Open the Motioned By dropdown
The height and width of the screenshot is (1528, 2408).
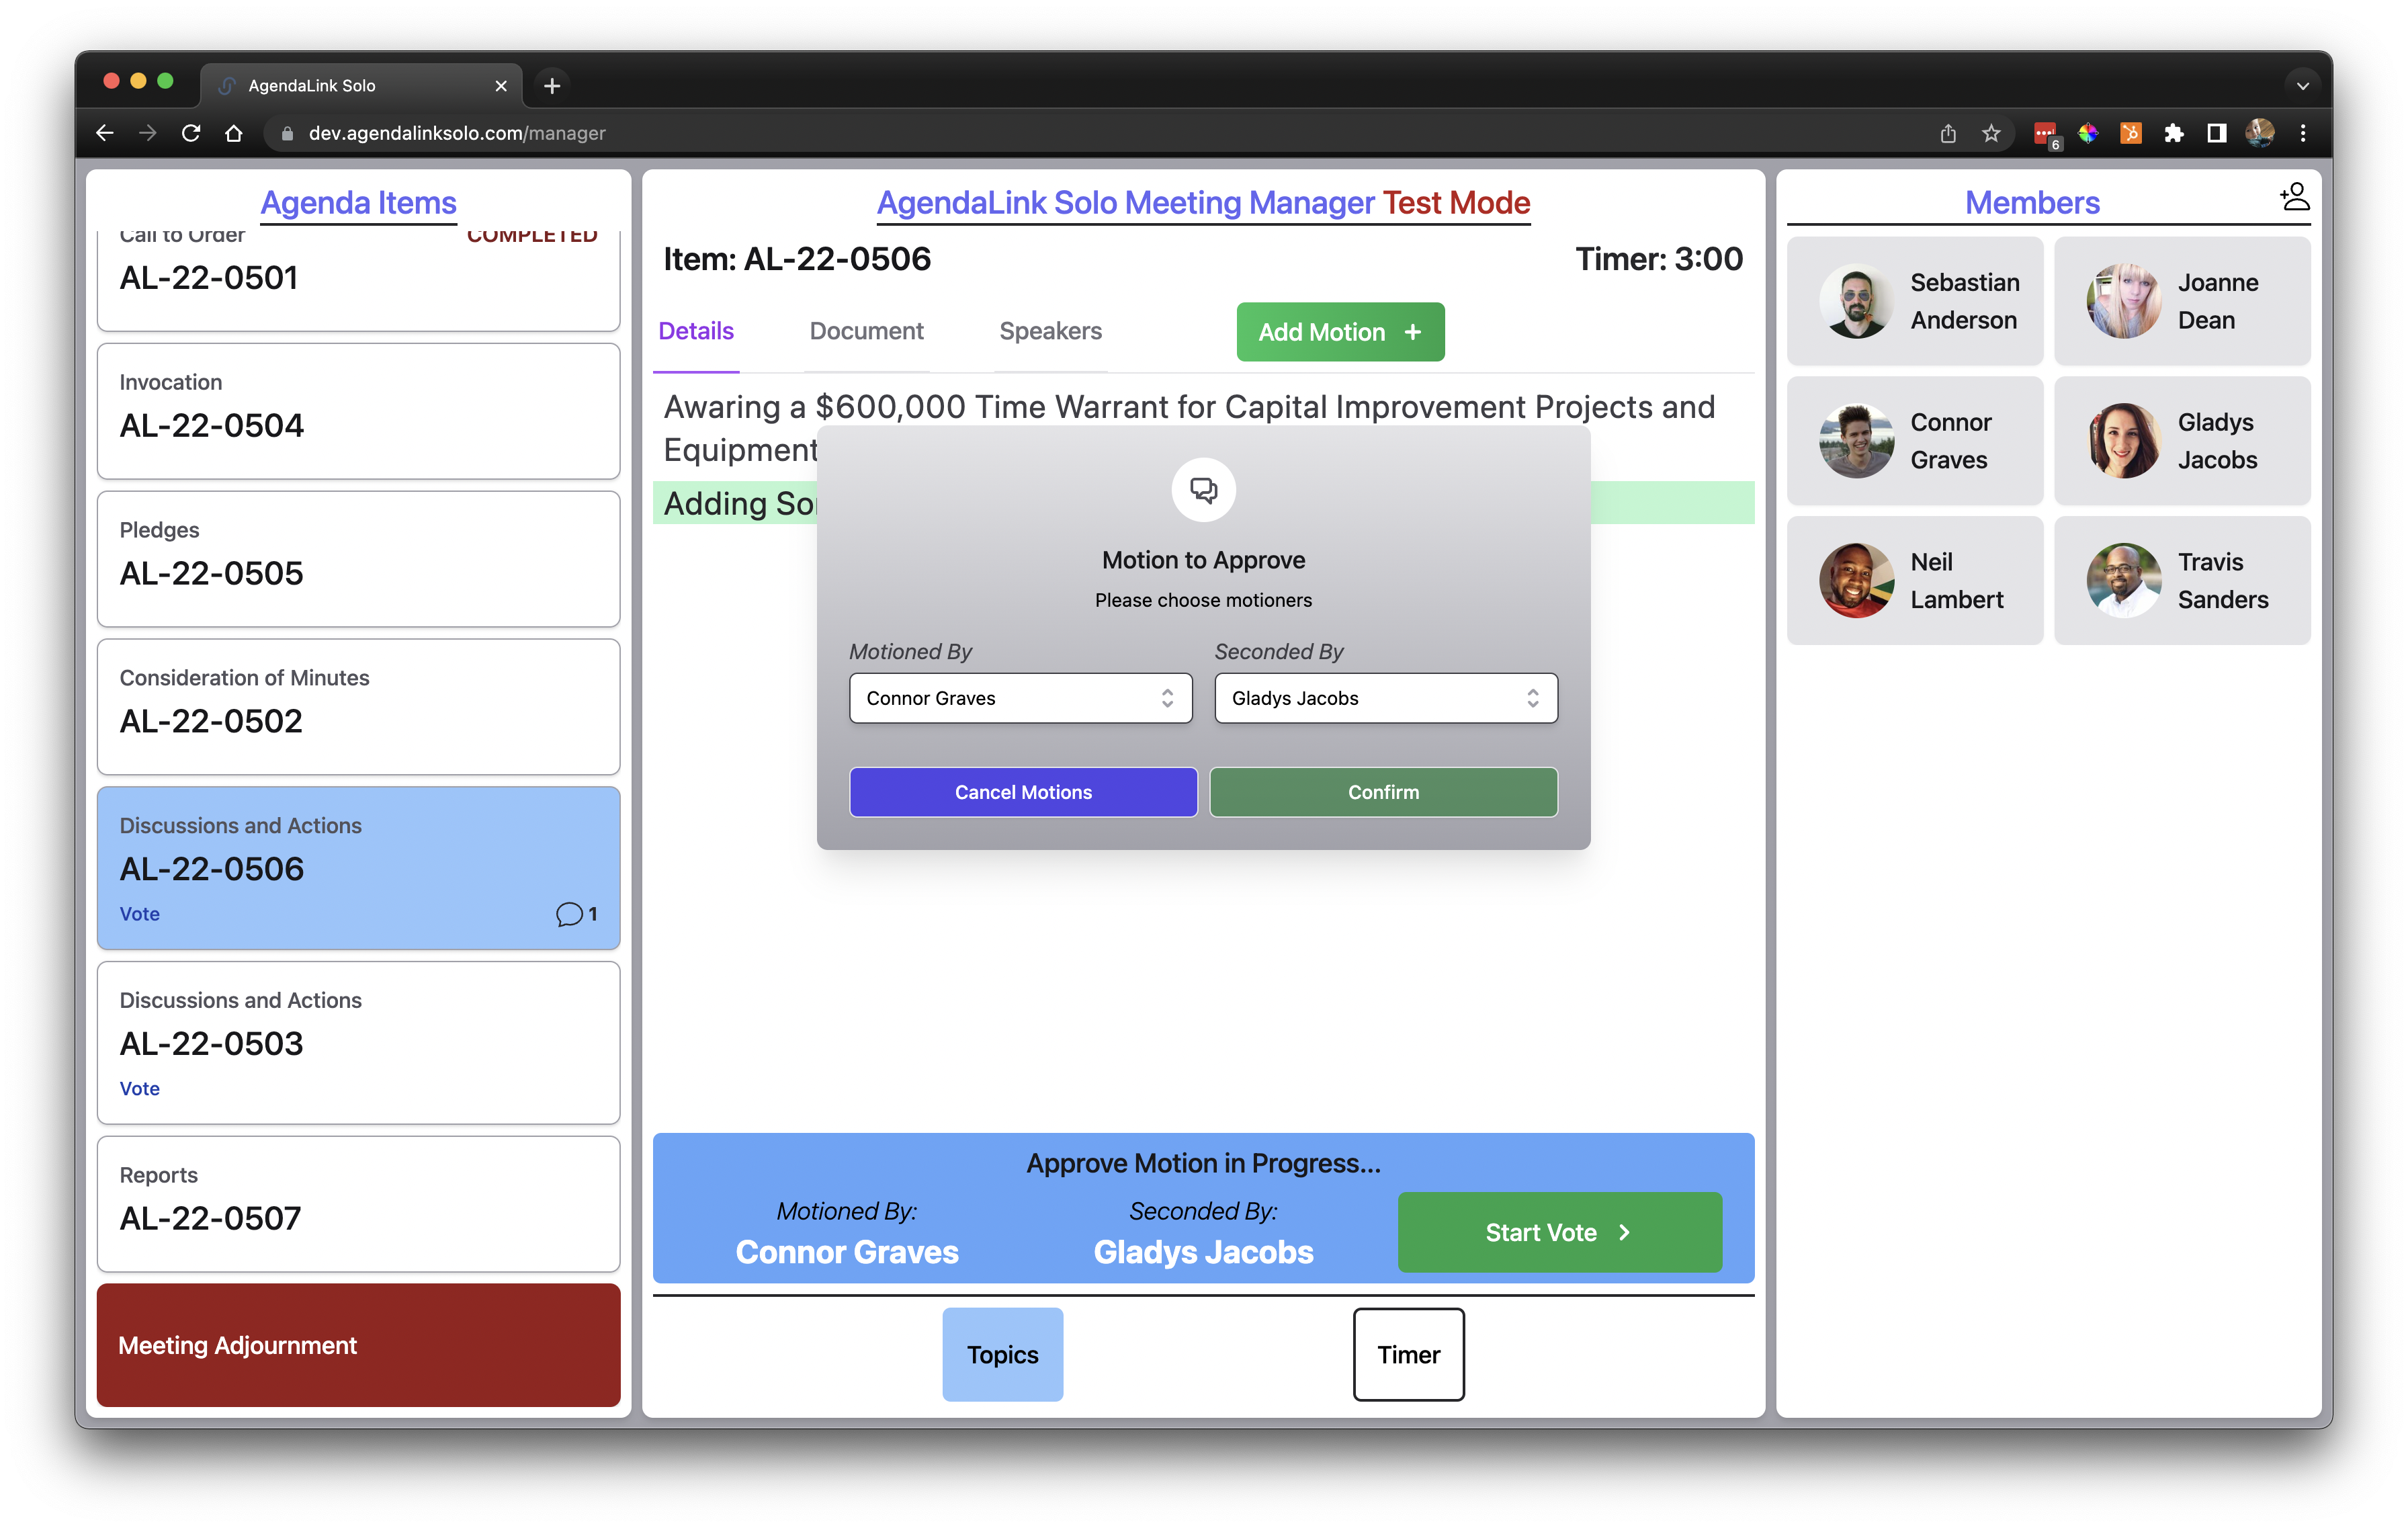coord(1020,698)
